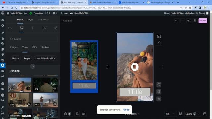The height and width of the screenshot is (119, 212).
Task: Add a new page with the plus icon
Action: tap(159, 85)
